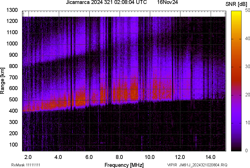Click the frequency tick label 2.0
Image resolution: width=250 pixels, height=168 pixels.
[x=28, y=157]
